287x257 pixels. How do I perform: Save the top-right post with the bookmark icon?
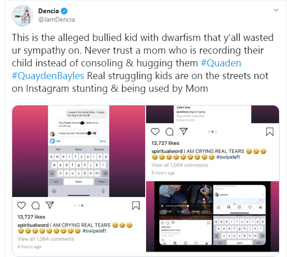pyautogui.click(x=270, y=131)
